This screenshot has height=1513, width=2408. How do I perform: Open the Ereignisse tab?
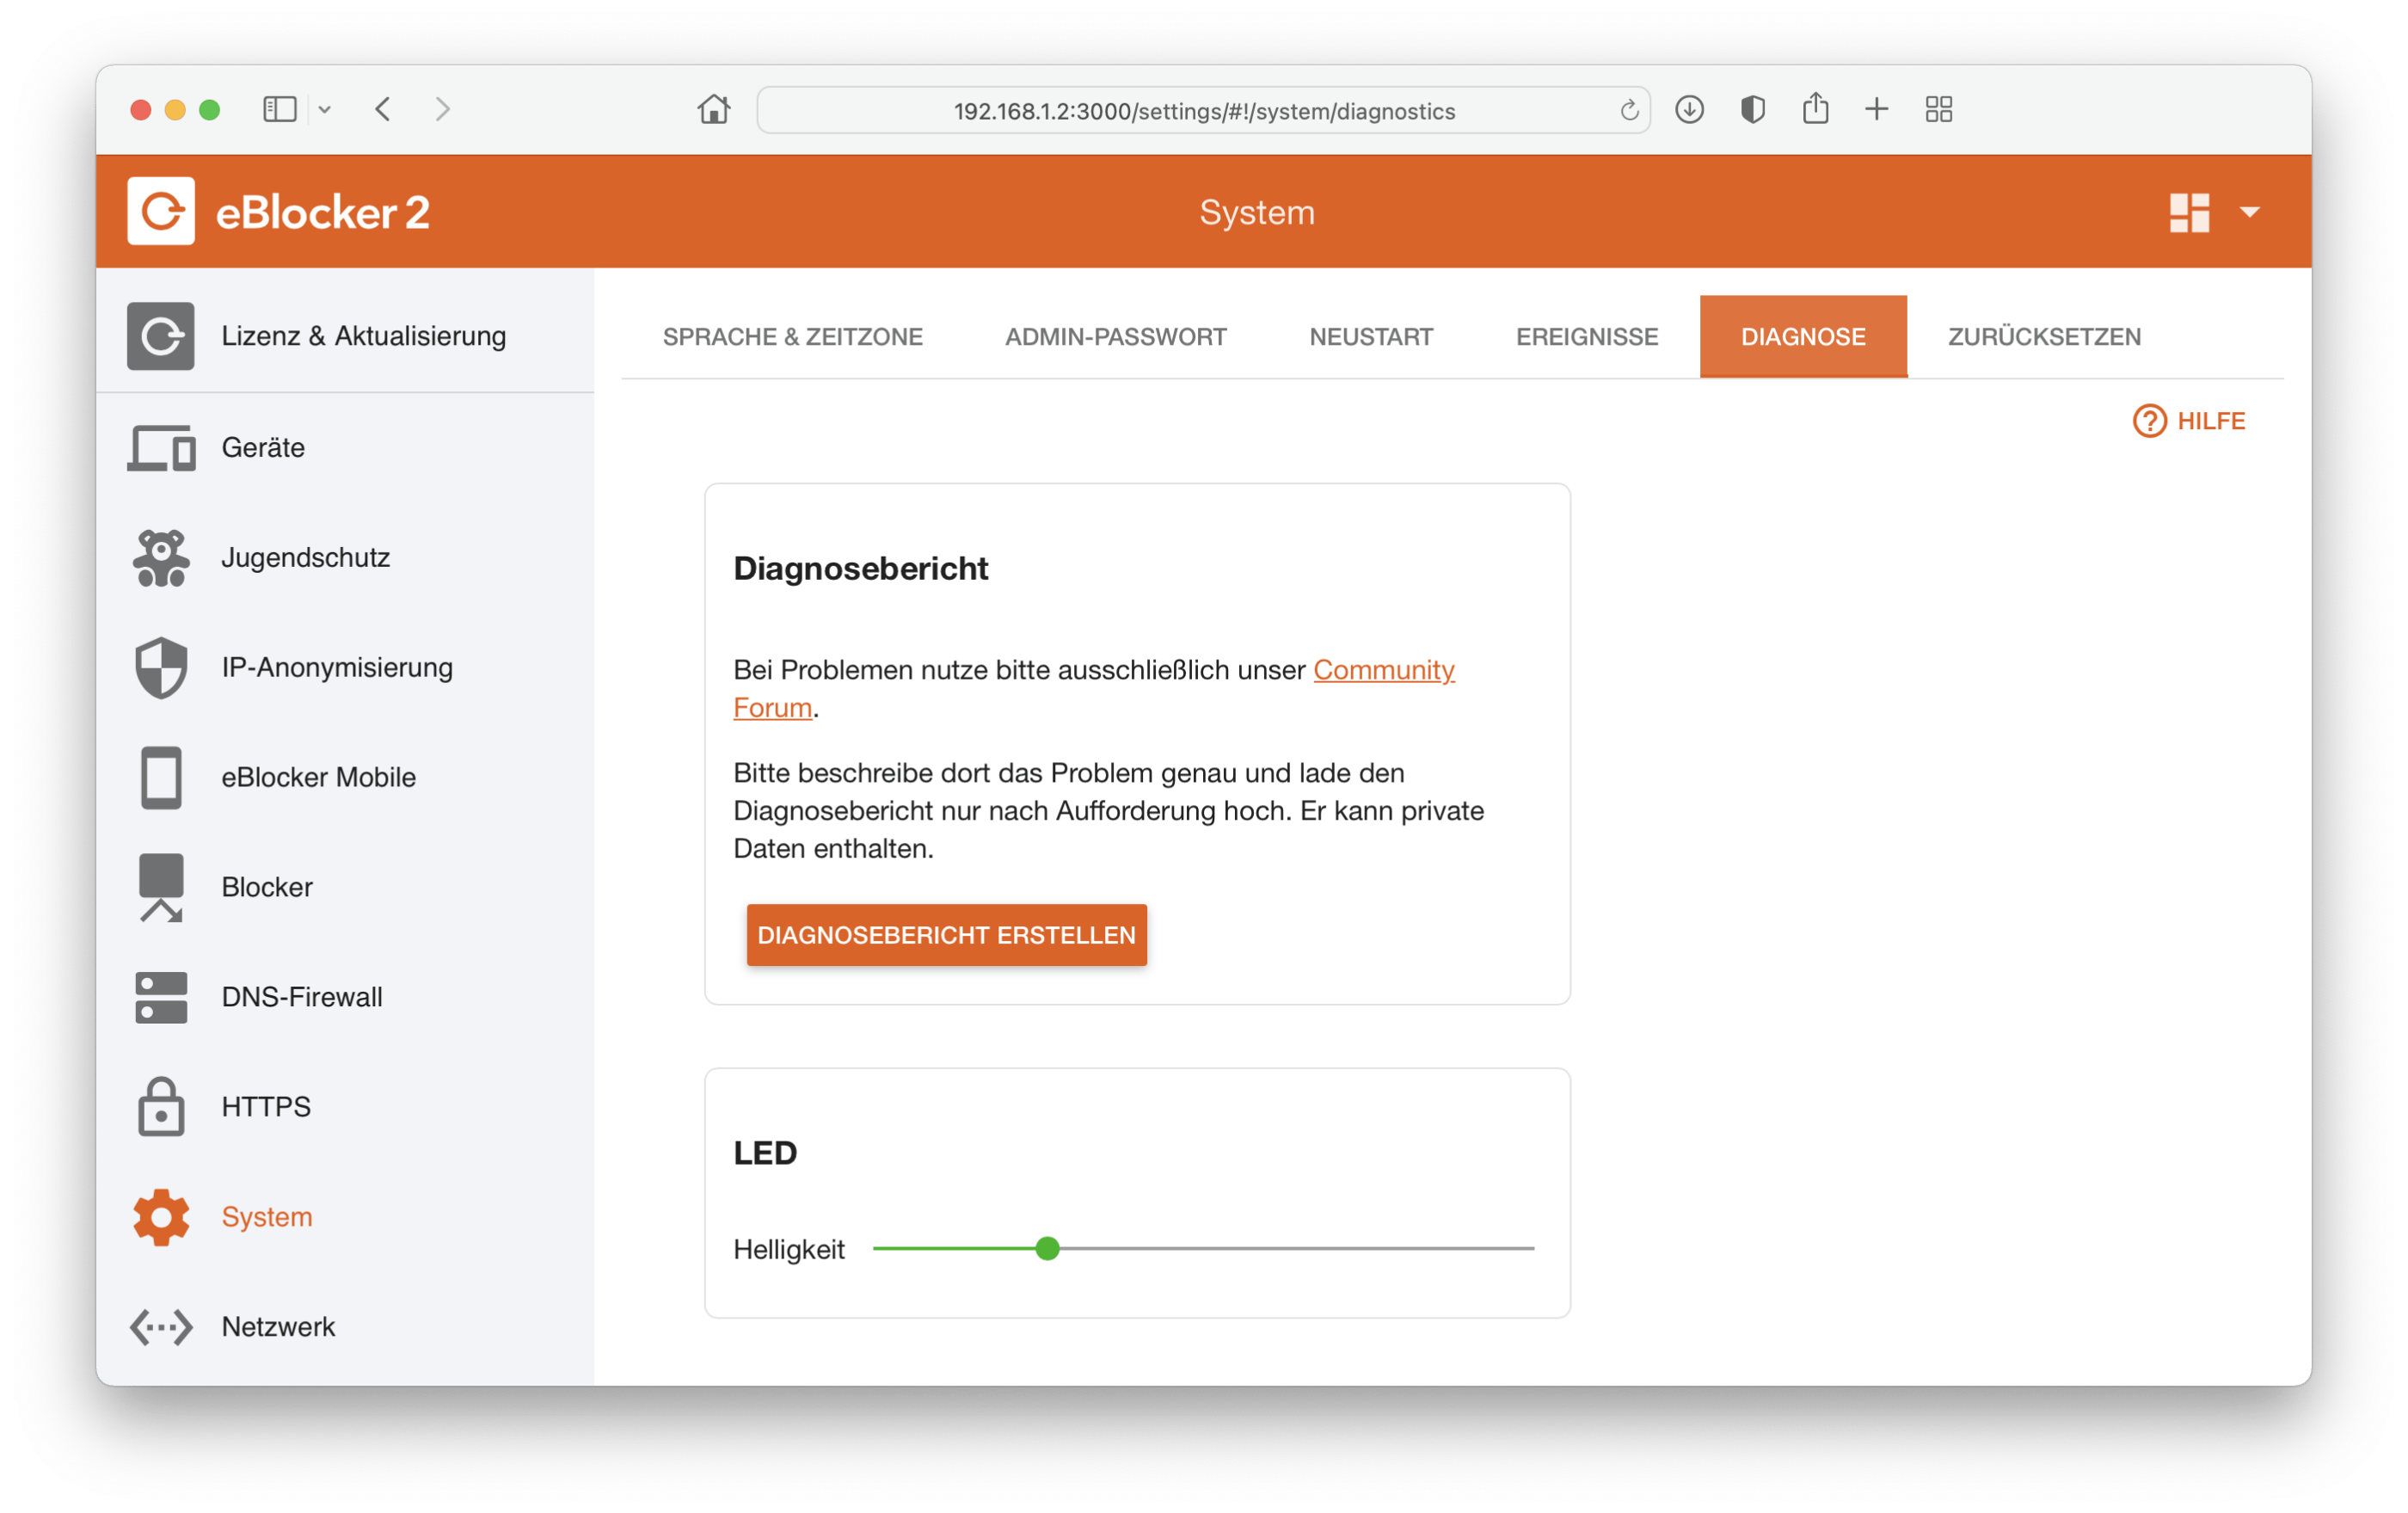[1587, 337]
